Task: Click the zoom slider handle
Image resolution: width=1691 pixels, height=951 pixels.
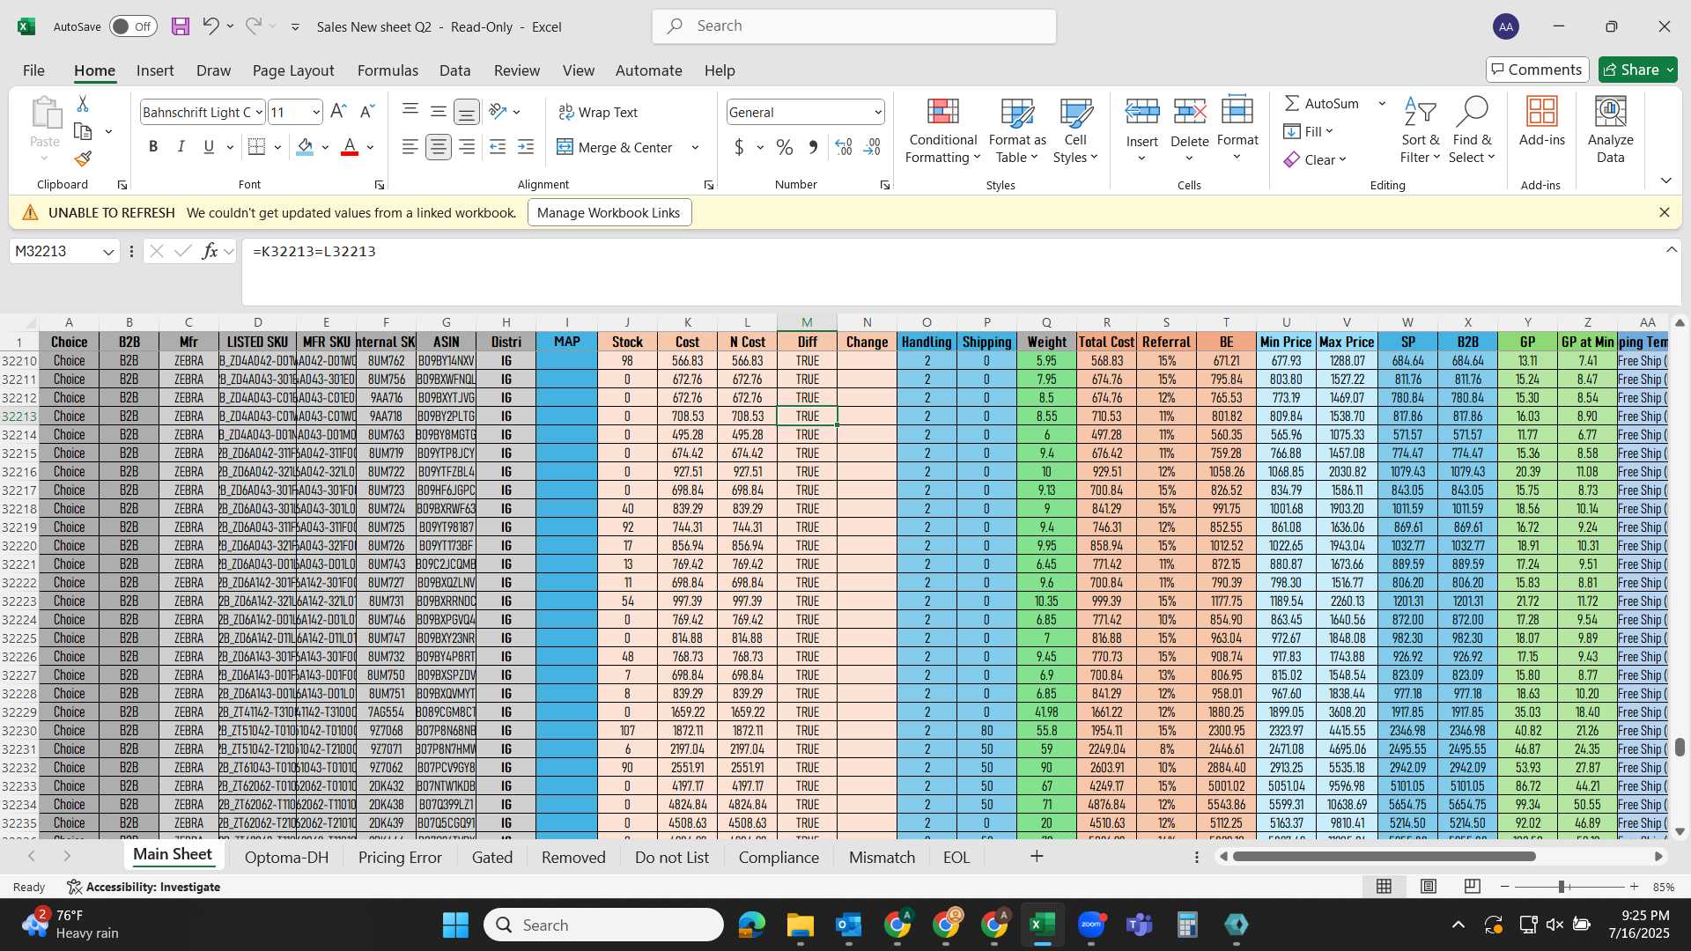Action: tap(1562, 887)
